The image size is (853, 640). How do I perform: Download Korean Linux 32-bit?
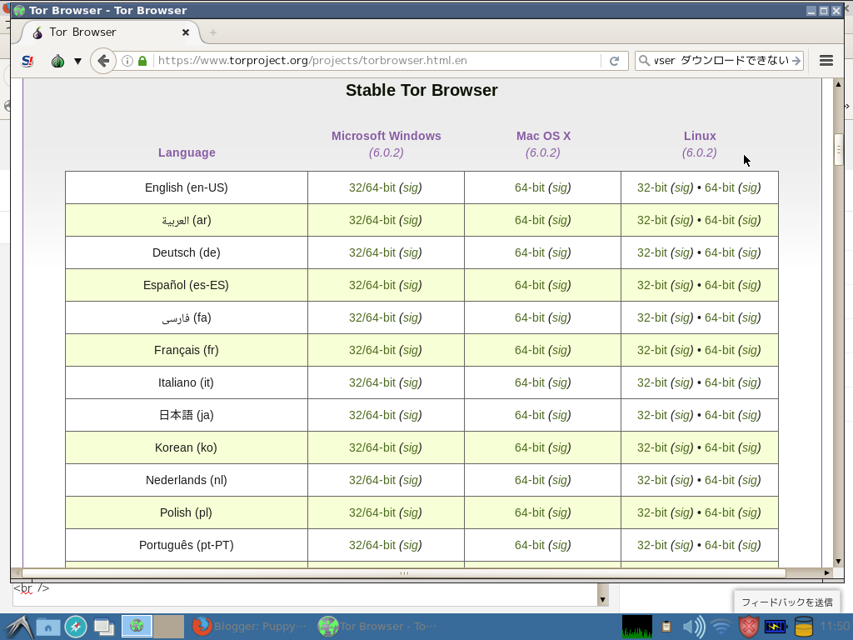click(x=651, y=447)
